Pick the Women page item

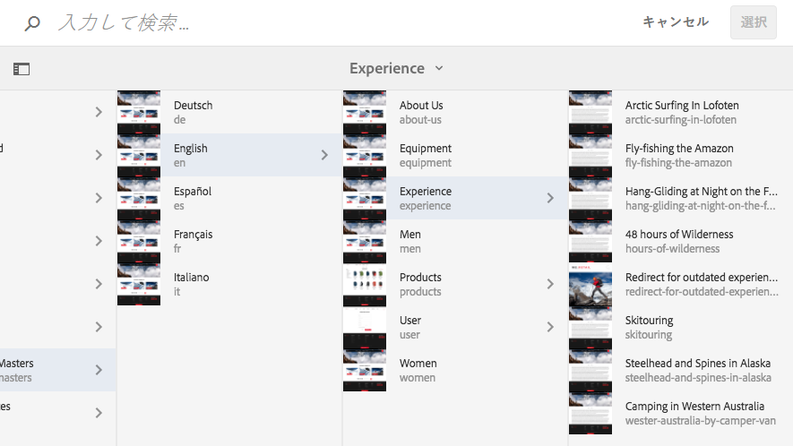418,370
